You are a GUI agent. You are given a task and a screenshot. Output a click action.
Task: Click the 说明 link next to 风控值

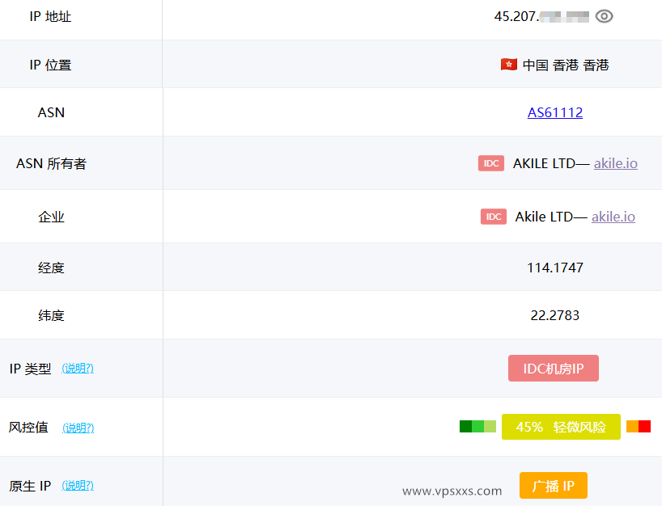pos(78,428)
